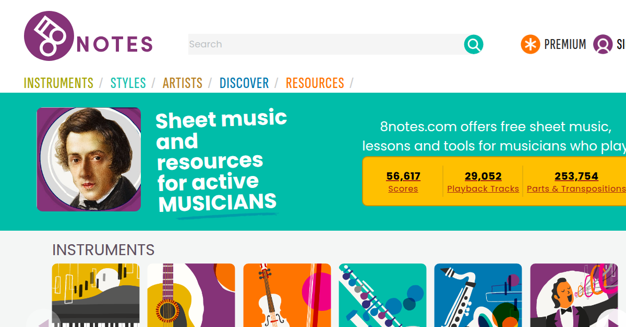Open the Resources menu
This screenshot has height=327, width=626.
point(315,83)
